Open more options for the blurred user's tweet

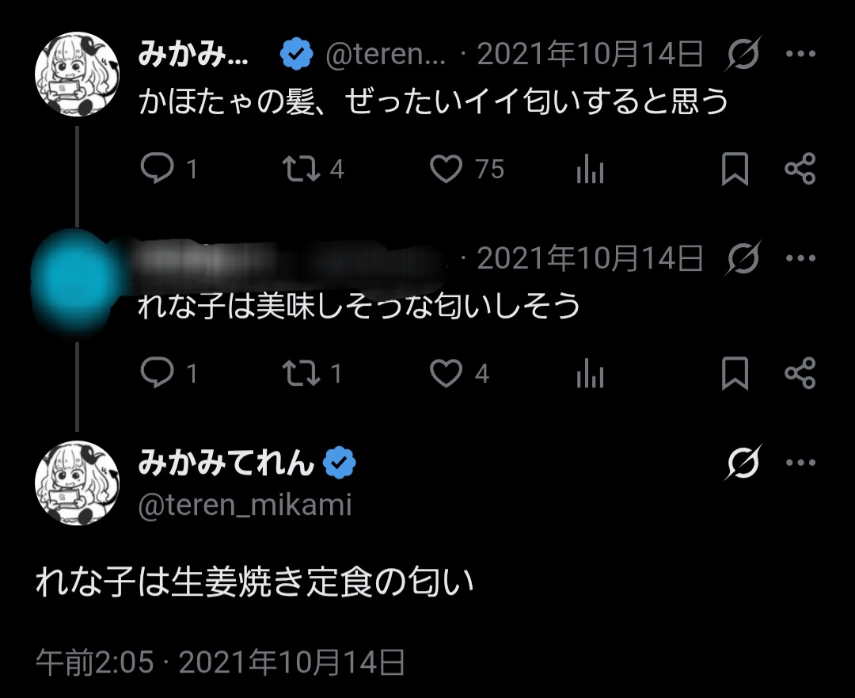[x=800, y=258]
